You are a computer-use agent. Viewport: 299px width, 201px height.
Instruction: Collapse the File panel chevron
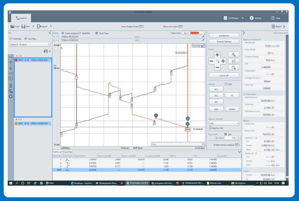tap(50, 33)
